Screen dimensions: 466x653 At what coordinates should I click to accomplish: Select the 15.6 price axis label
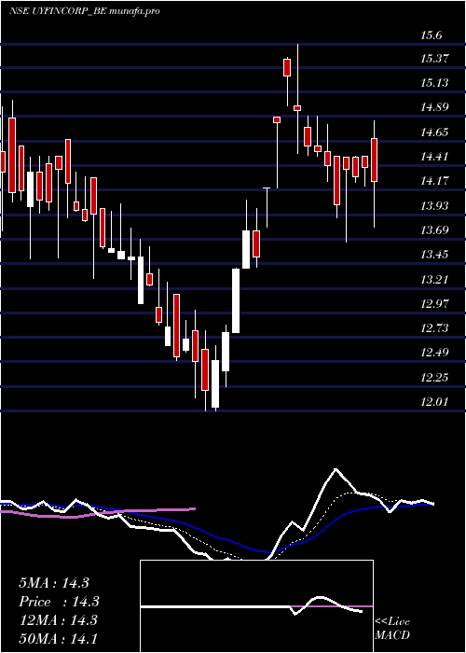pos(431,35)
